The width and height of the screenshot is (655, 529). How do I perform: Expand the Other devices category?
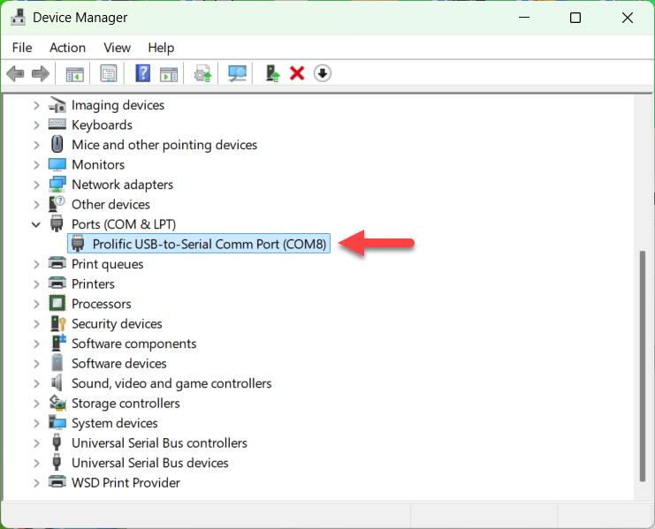36,204
